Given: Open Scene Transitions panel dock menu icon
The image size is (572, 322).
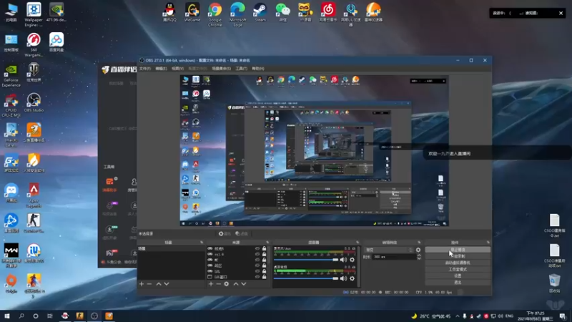Looking at the screenshot, I should [x=419, y=243].
